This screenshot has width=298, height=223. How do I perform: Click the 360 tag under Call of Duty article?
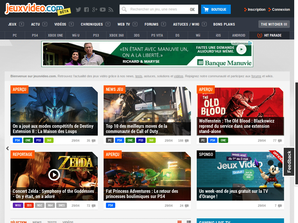[x=151, y=140]
